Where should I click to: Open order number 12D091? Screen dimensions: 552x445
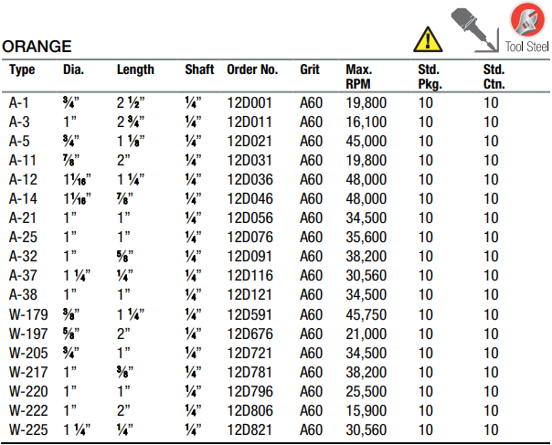click(x=251, y=257)
